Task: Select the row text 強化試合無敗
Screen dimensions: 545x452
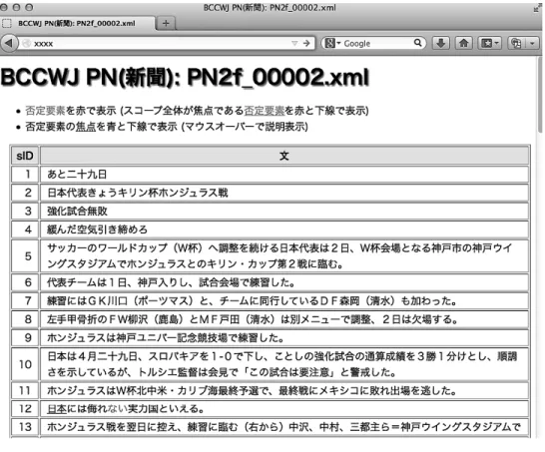Action: pyautogui.click(x=77, y=211)
